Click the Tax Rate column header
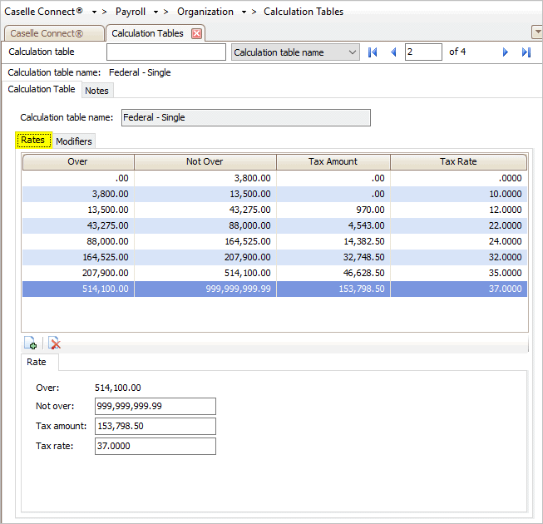Screen dimensions: 543x524 (x=458, y=161)
